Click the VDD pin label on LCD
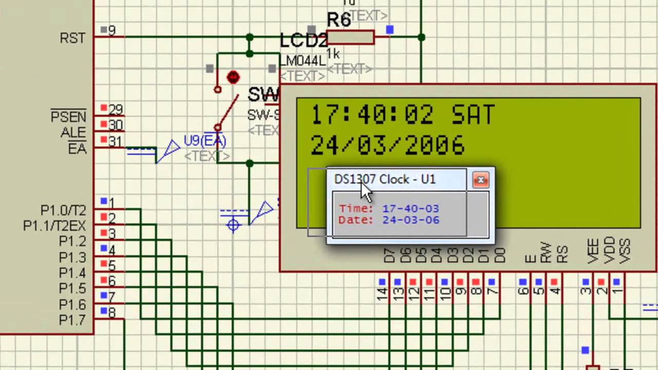658x370 pixels. [x=609, y=250]
